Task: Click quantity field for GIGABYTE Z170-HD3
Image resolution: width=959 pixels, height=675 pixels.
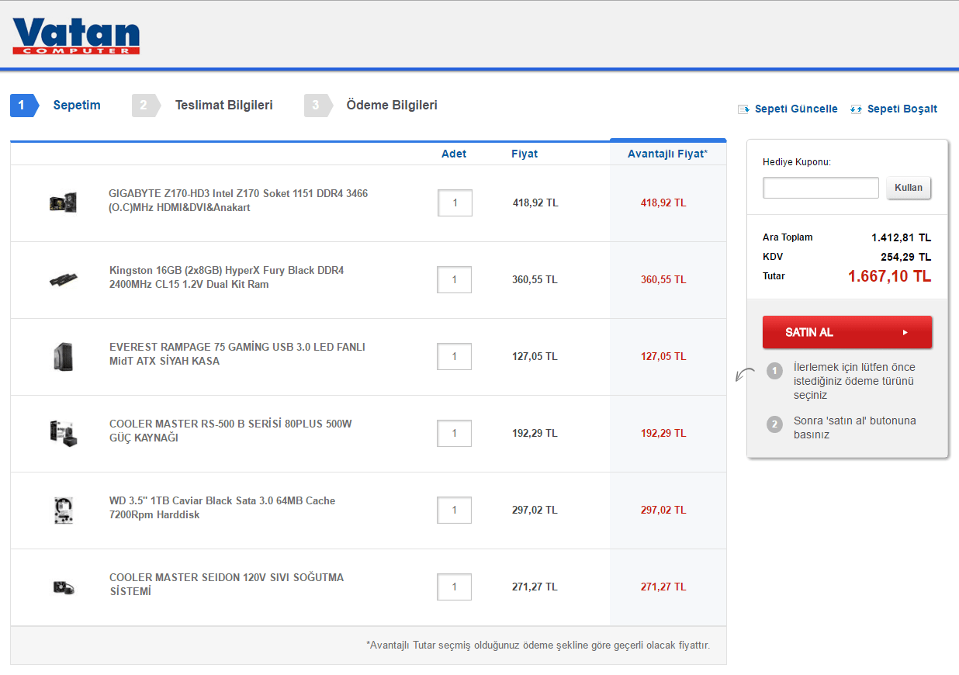Action: (x=455, y=203)
